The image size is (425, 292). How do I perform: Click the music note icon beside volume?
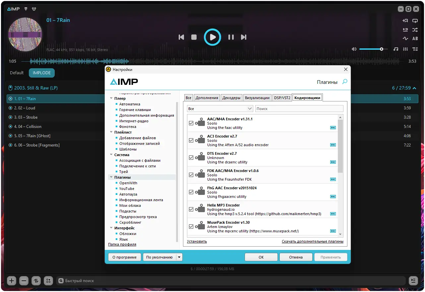396,49
